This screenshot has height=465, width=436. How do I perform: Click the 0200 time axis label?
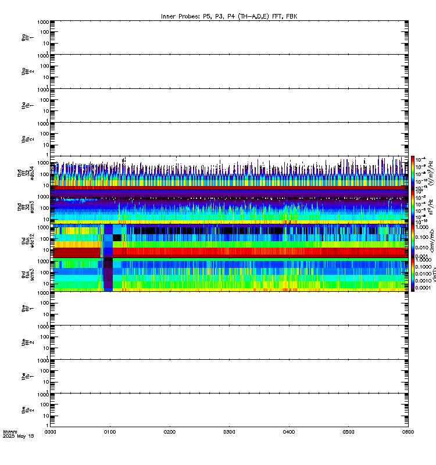pos(170,432)
